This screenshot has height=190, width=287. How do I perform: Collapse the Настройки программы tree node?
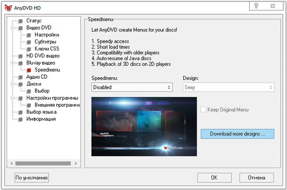(12, 98)
